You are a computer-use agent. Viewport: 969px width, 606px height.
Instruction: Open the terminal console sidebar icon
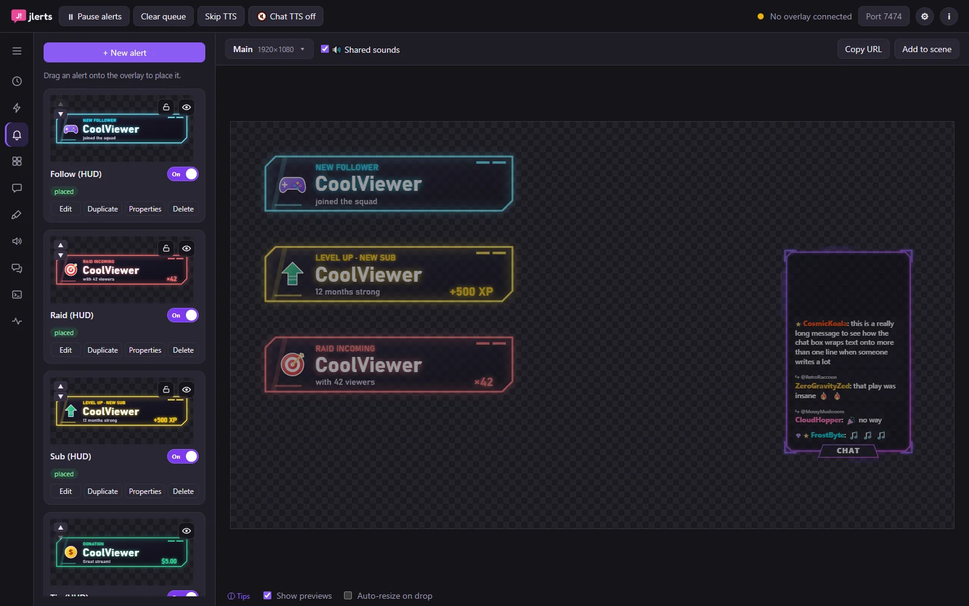click(x=17, y=295)
